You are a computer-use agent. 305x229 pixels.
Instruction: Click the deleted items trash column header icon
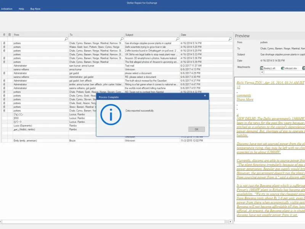coord(10,35)
